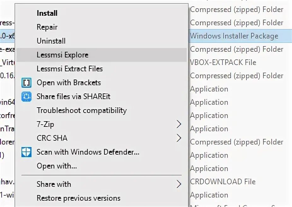Choose Install from the context menu
This screenshot has height=207, width=292.
click(x=47, y=13)
